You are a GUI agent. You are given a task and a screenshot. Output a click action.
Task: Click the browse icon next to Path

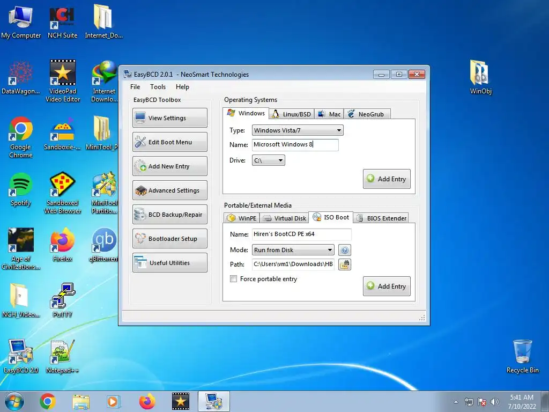(x=345, y=264)
